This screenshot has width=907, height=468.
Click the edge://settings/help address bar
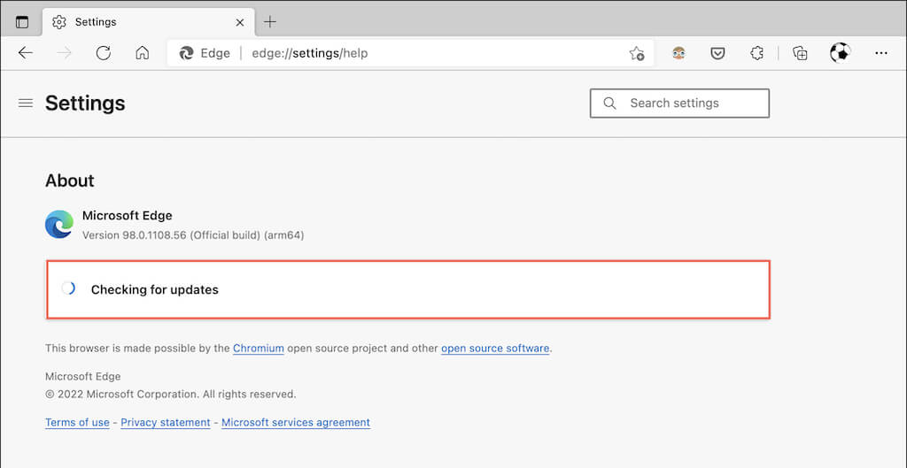click(399, 53)
